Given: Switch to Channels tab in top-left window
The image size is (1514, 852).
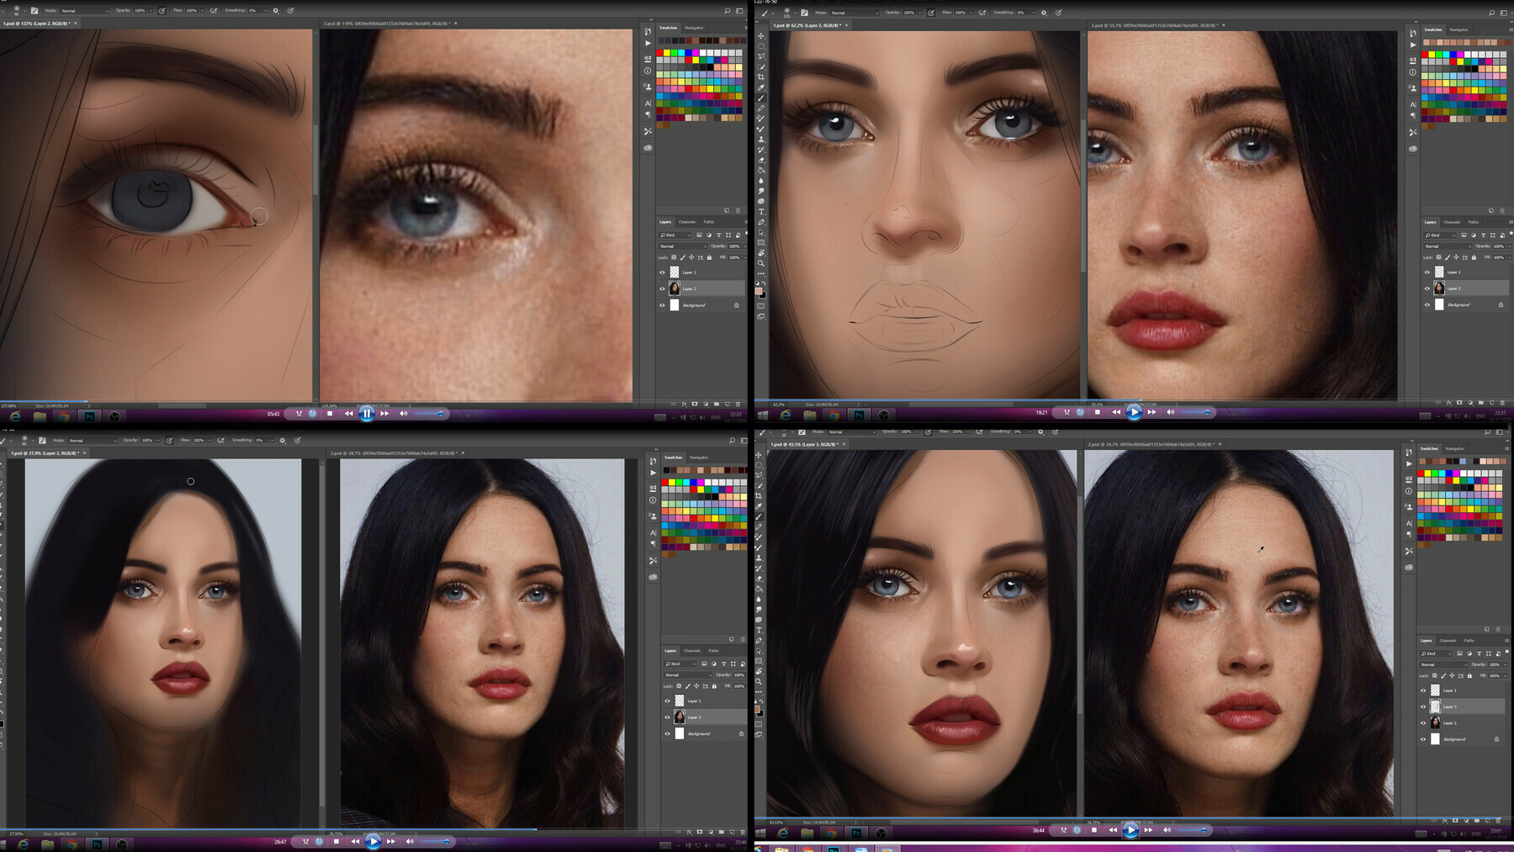Looking at the screenshot, I should click(687, 222).
